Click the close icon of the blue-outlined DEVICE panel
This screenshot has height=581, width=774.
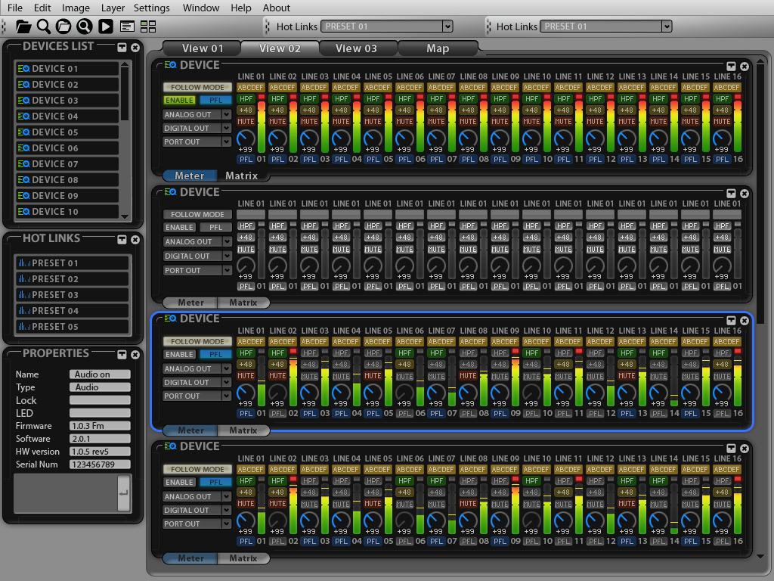pyautogui.click(x=745, y=321)
